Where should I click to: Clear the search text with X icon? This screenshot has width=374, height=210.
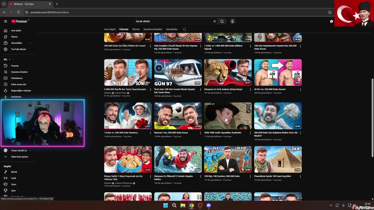click(214, 21)
